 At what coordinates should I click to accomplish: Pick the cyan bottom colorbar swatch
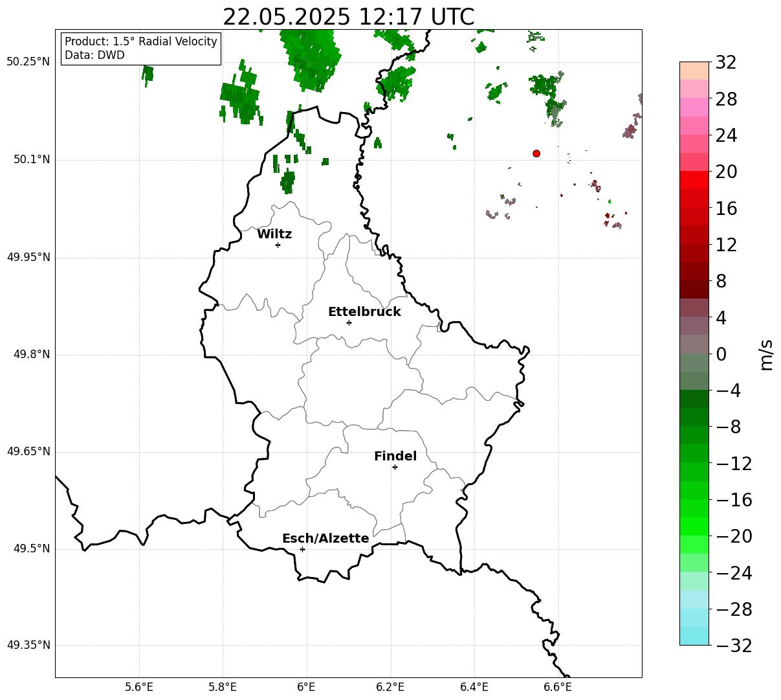click(694, 636)
